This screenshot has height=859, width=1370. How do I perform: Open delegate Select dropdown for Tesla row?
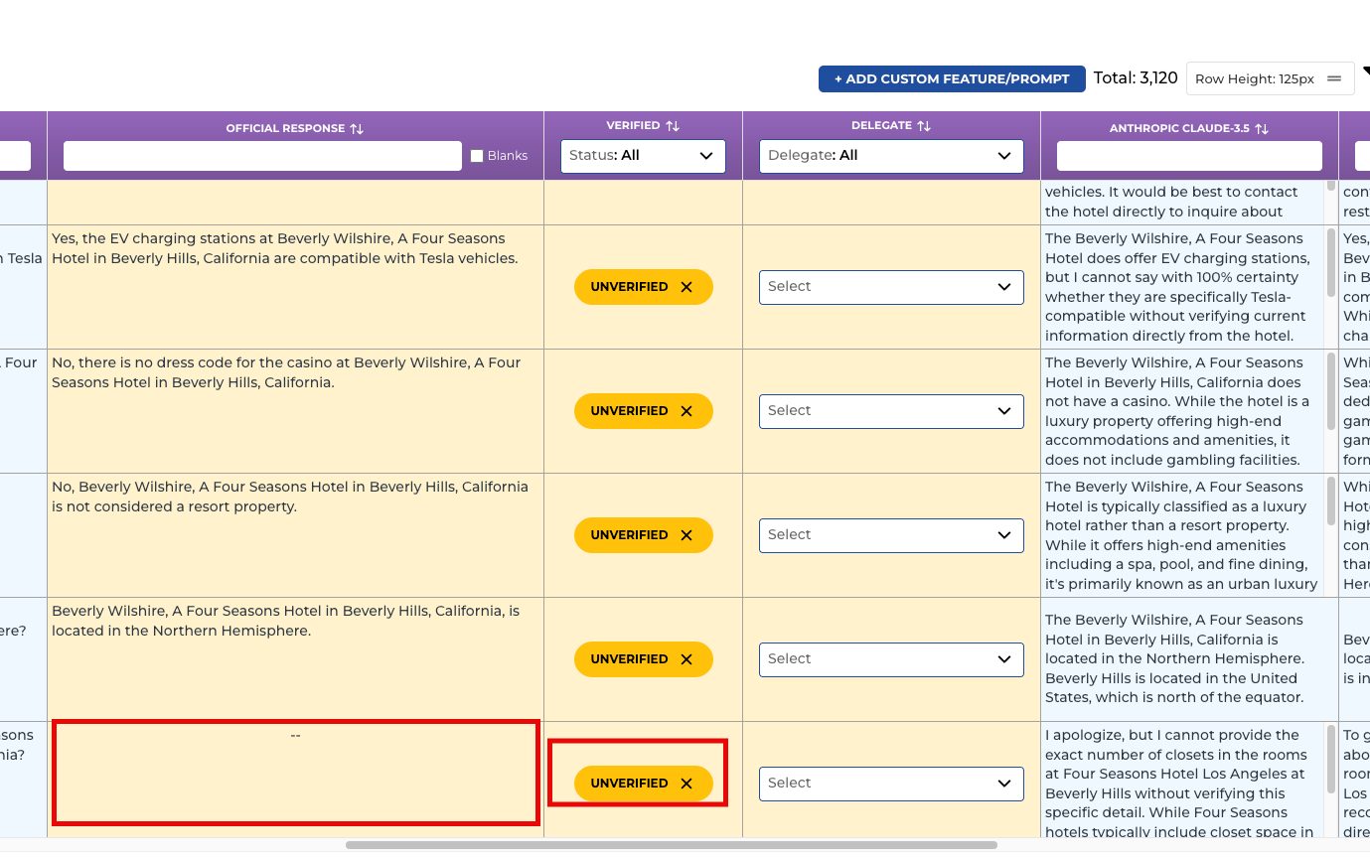[891, 287]
